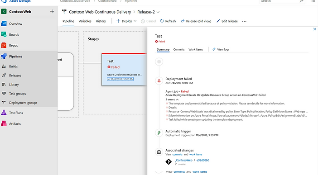Open the commits link under Associated changes
318x175 pixels.
tap(178, 154)
